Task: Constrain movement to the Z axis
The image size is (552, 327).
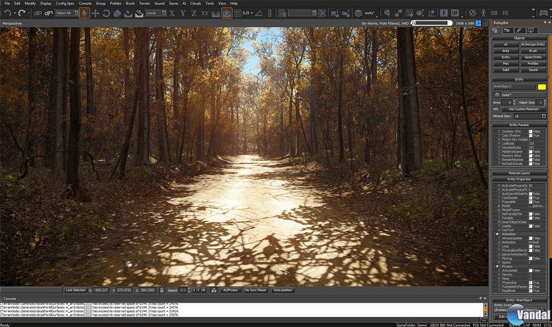Action: pyautogui.click(x=194, y=14)
